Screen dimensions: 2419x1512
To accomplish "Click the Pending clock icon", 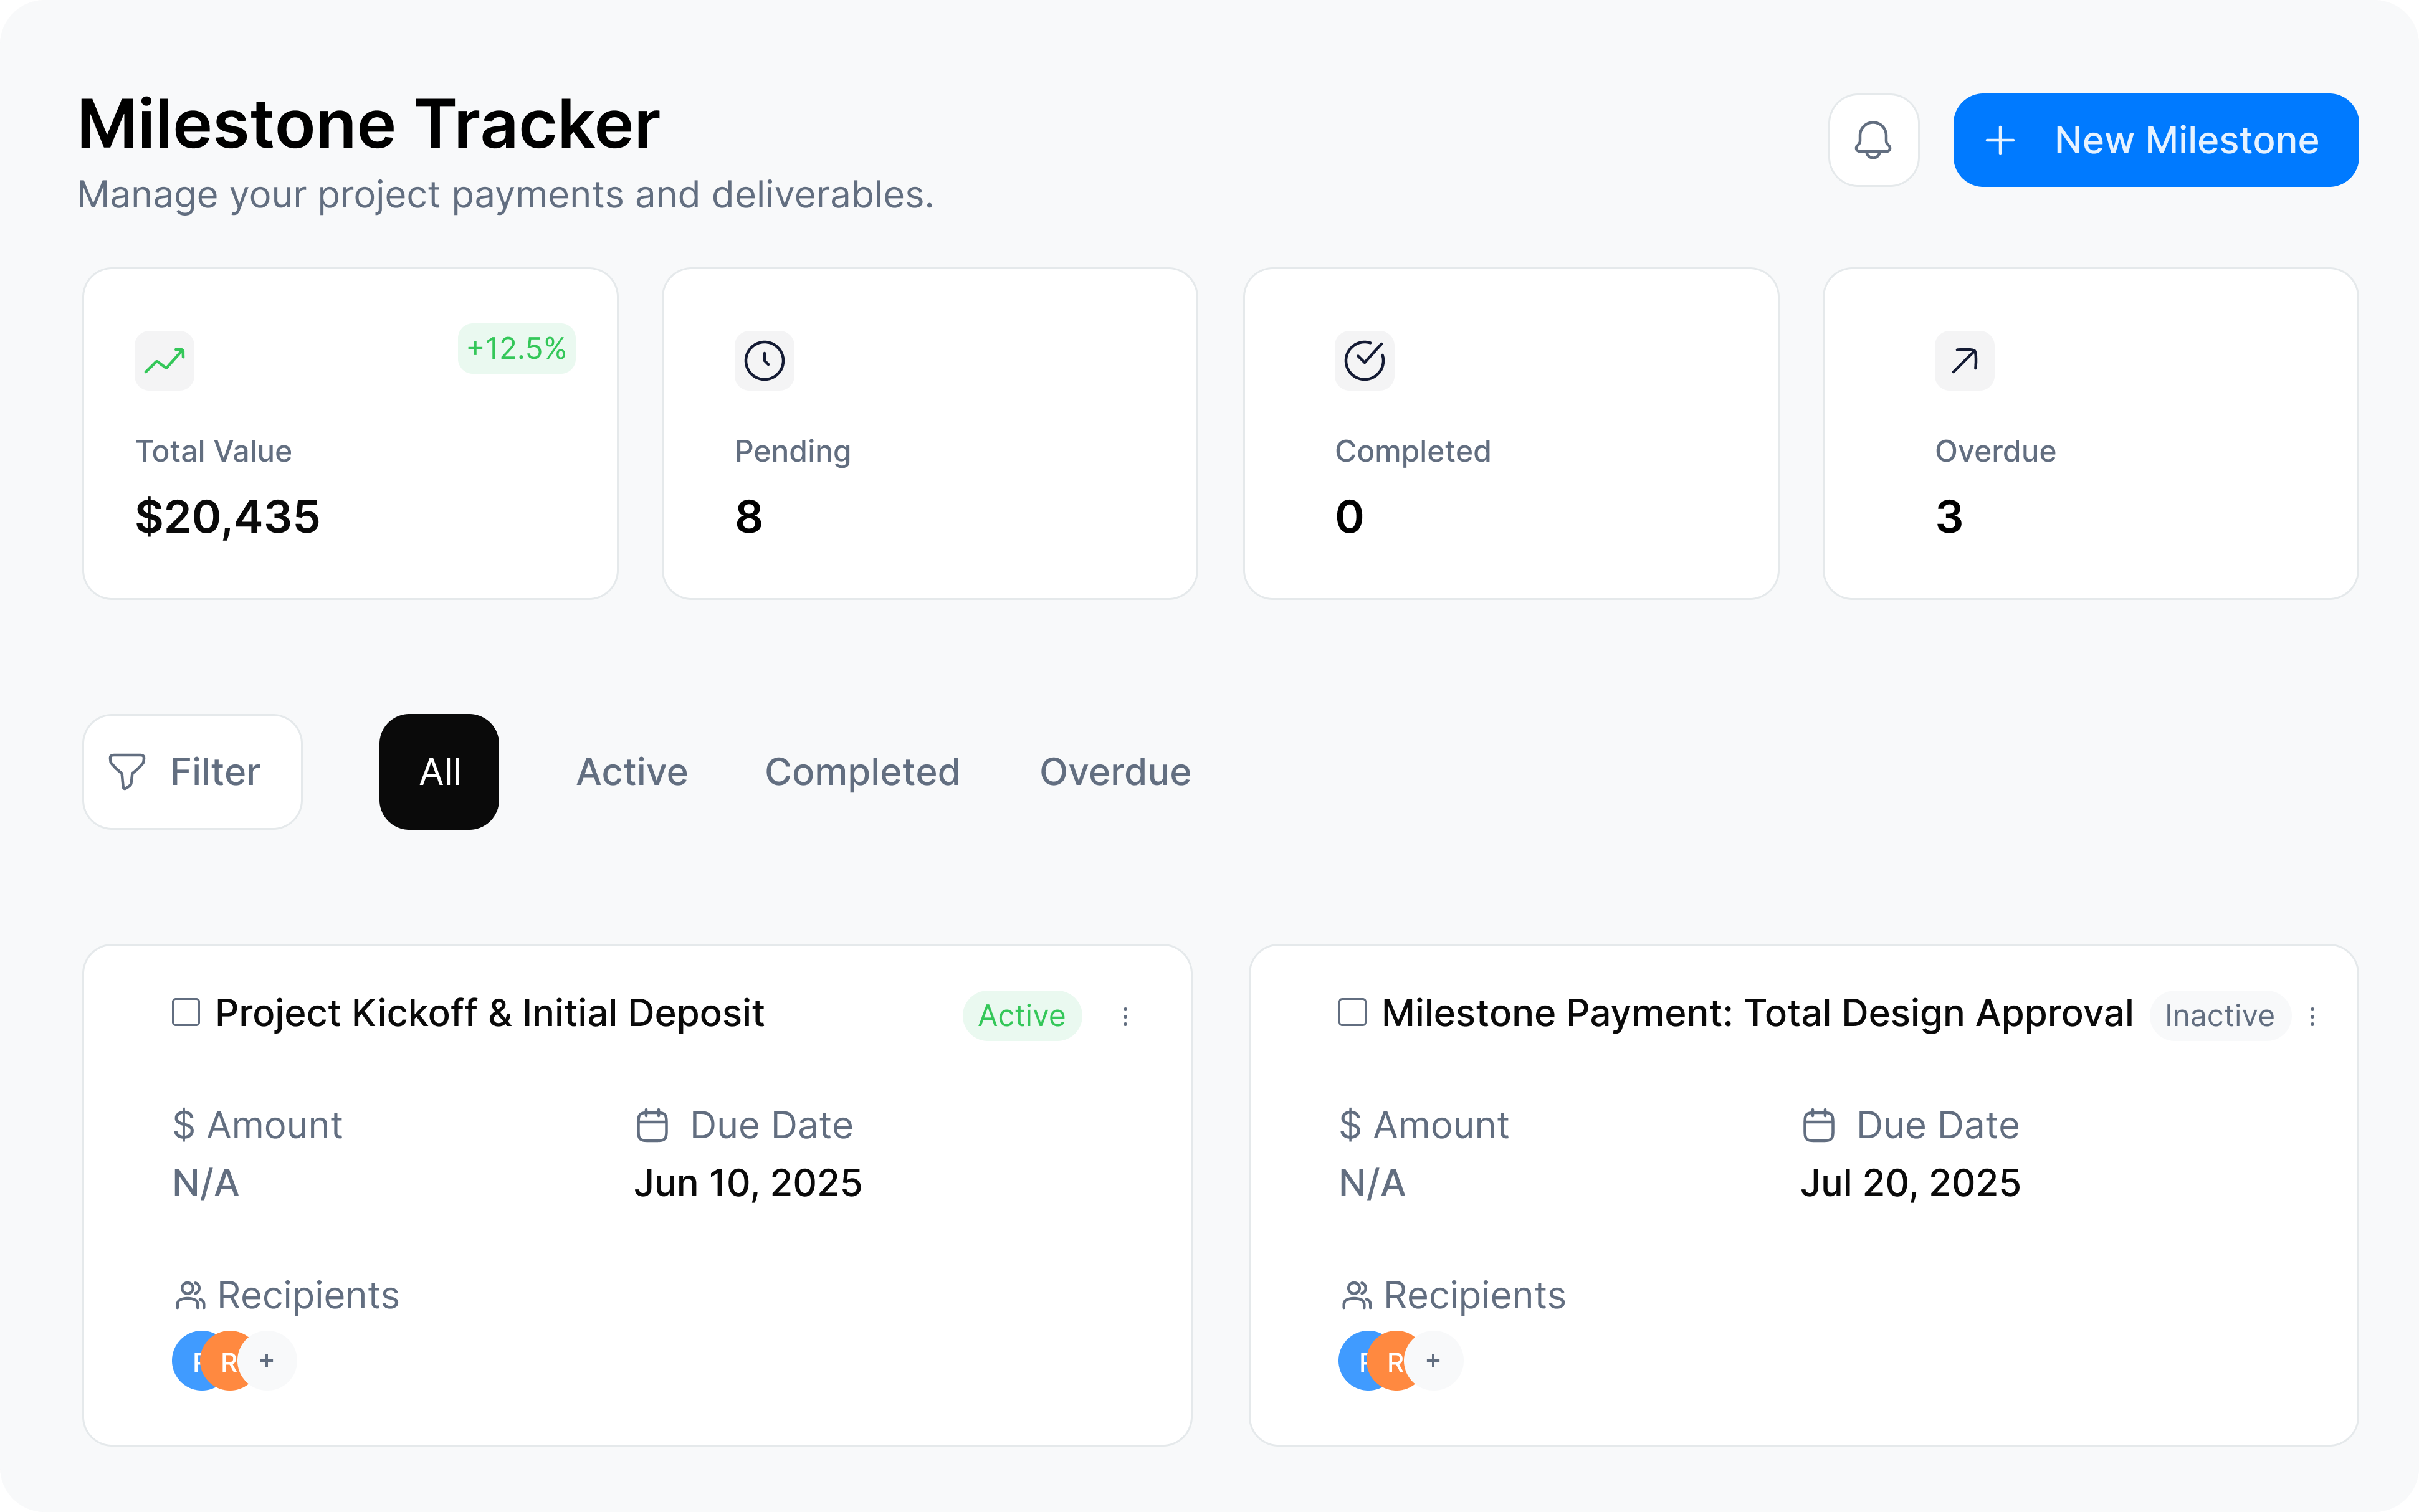I will (x=764, y=360).
